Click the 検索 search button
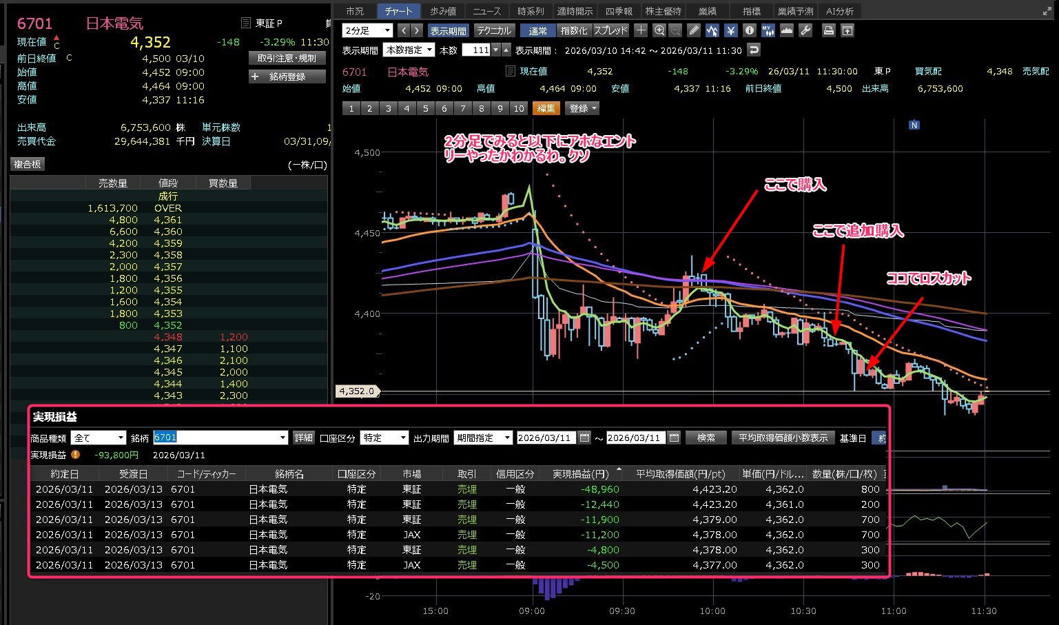This screenshot has width=1059, height=625. click(x=706, y=438)
